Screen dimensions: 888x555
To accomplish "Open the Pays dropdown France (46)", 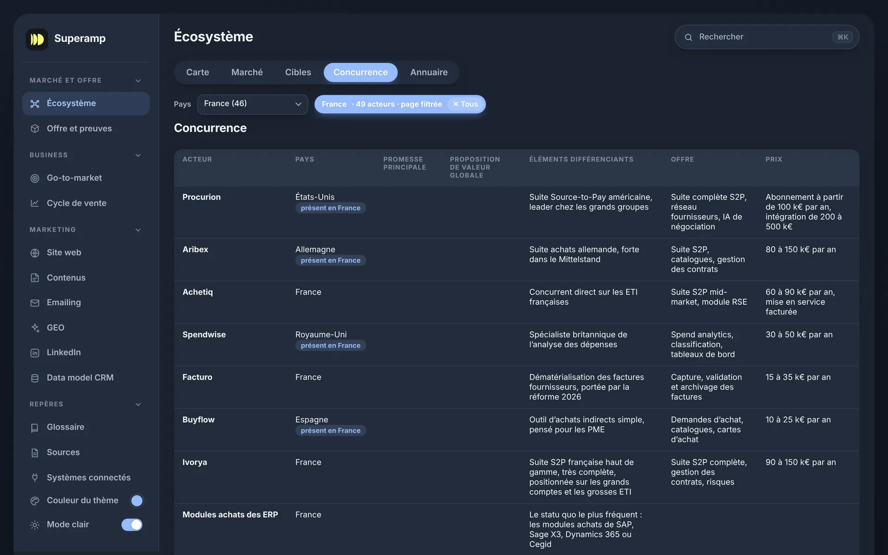I will click(253, 104).
